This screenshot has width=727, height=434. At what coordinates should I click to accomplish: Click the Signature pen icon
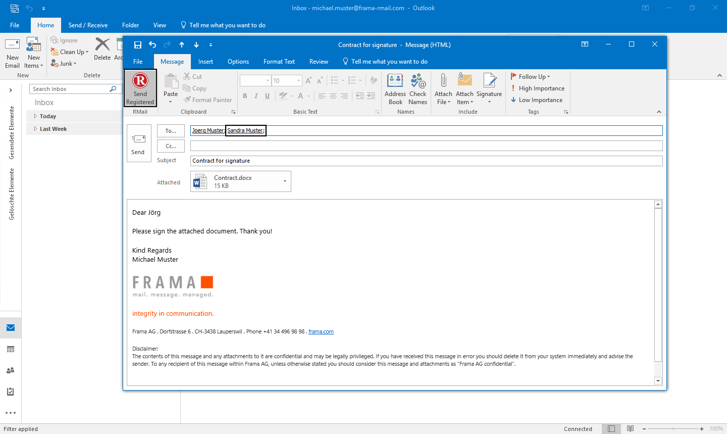coord(489,80)
